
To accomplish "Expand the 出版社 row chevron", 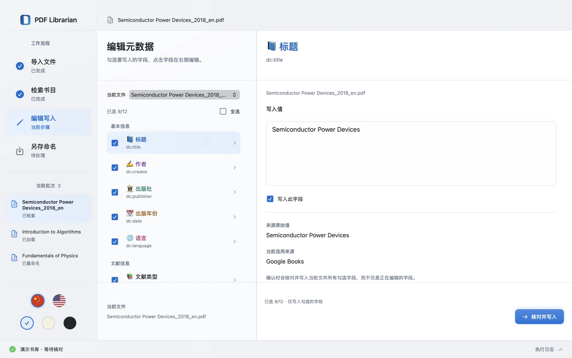I will point(235,192).
